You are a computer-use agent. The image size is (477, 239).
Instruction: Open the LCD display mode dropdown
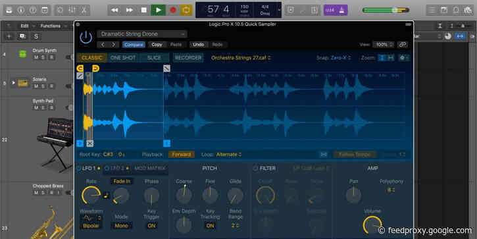tap(279, 10)
